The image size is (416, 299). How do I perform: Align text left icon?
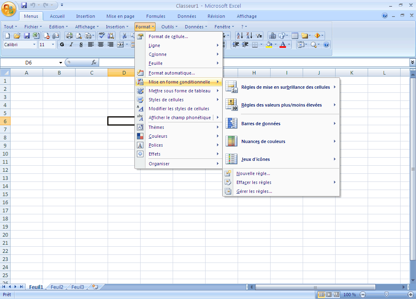click(91, 45)
